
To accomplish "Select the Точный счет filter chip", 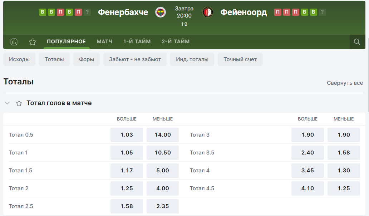I will click(x=240, y=59).
